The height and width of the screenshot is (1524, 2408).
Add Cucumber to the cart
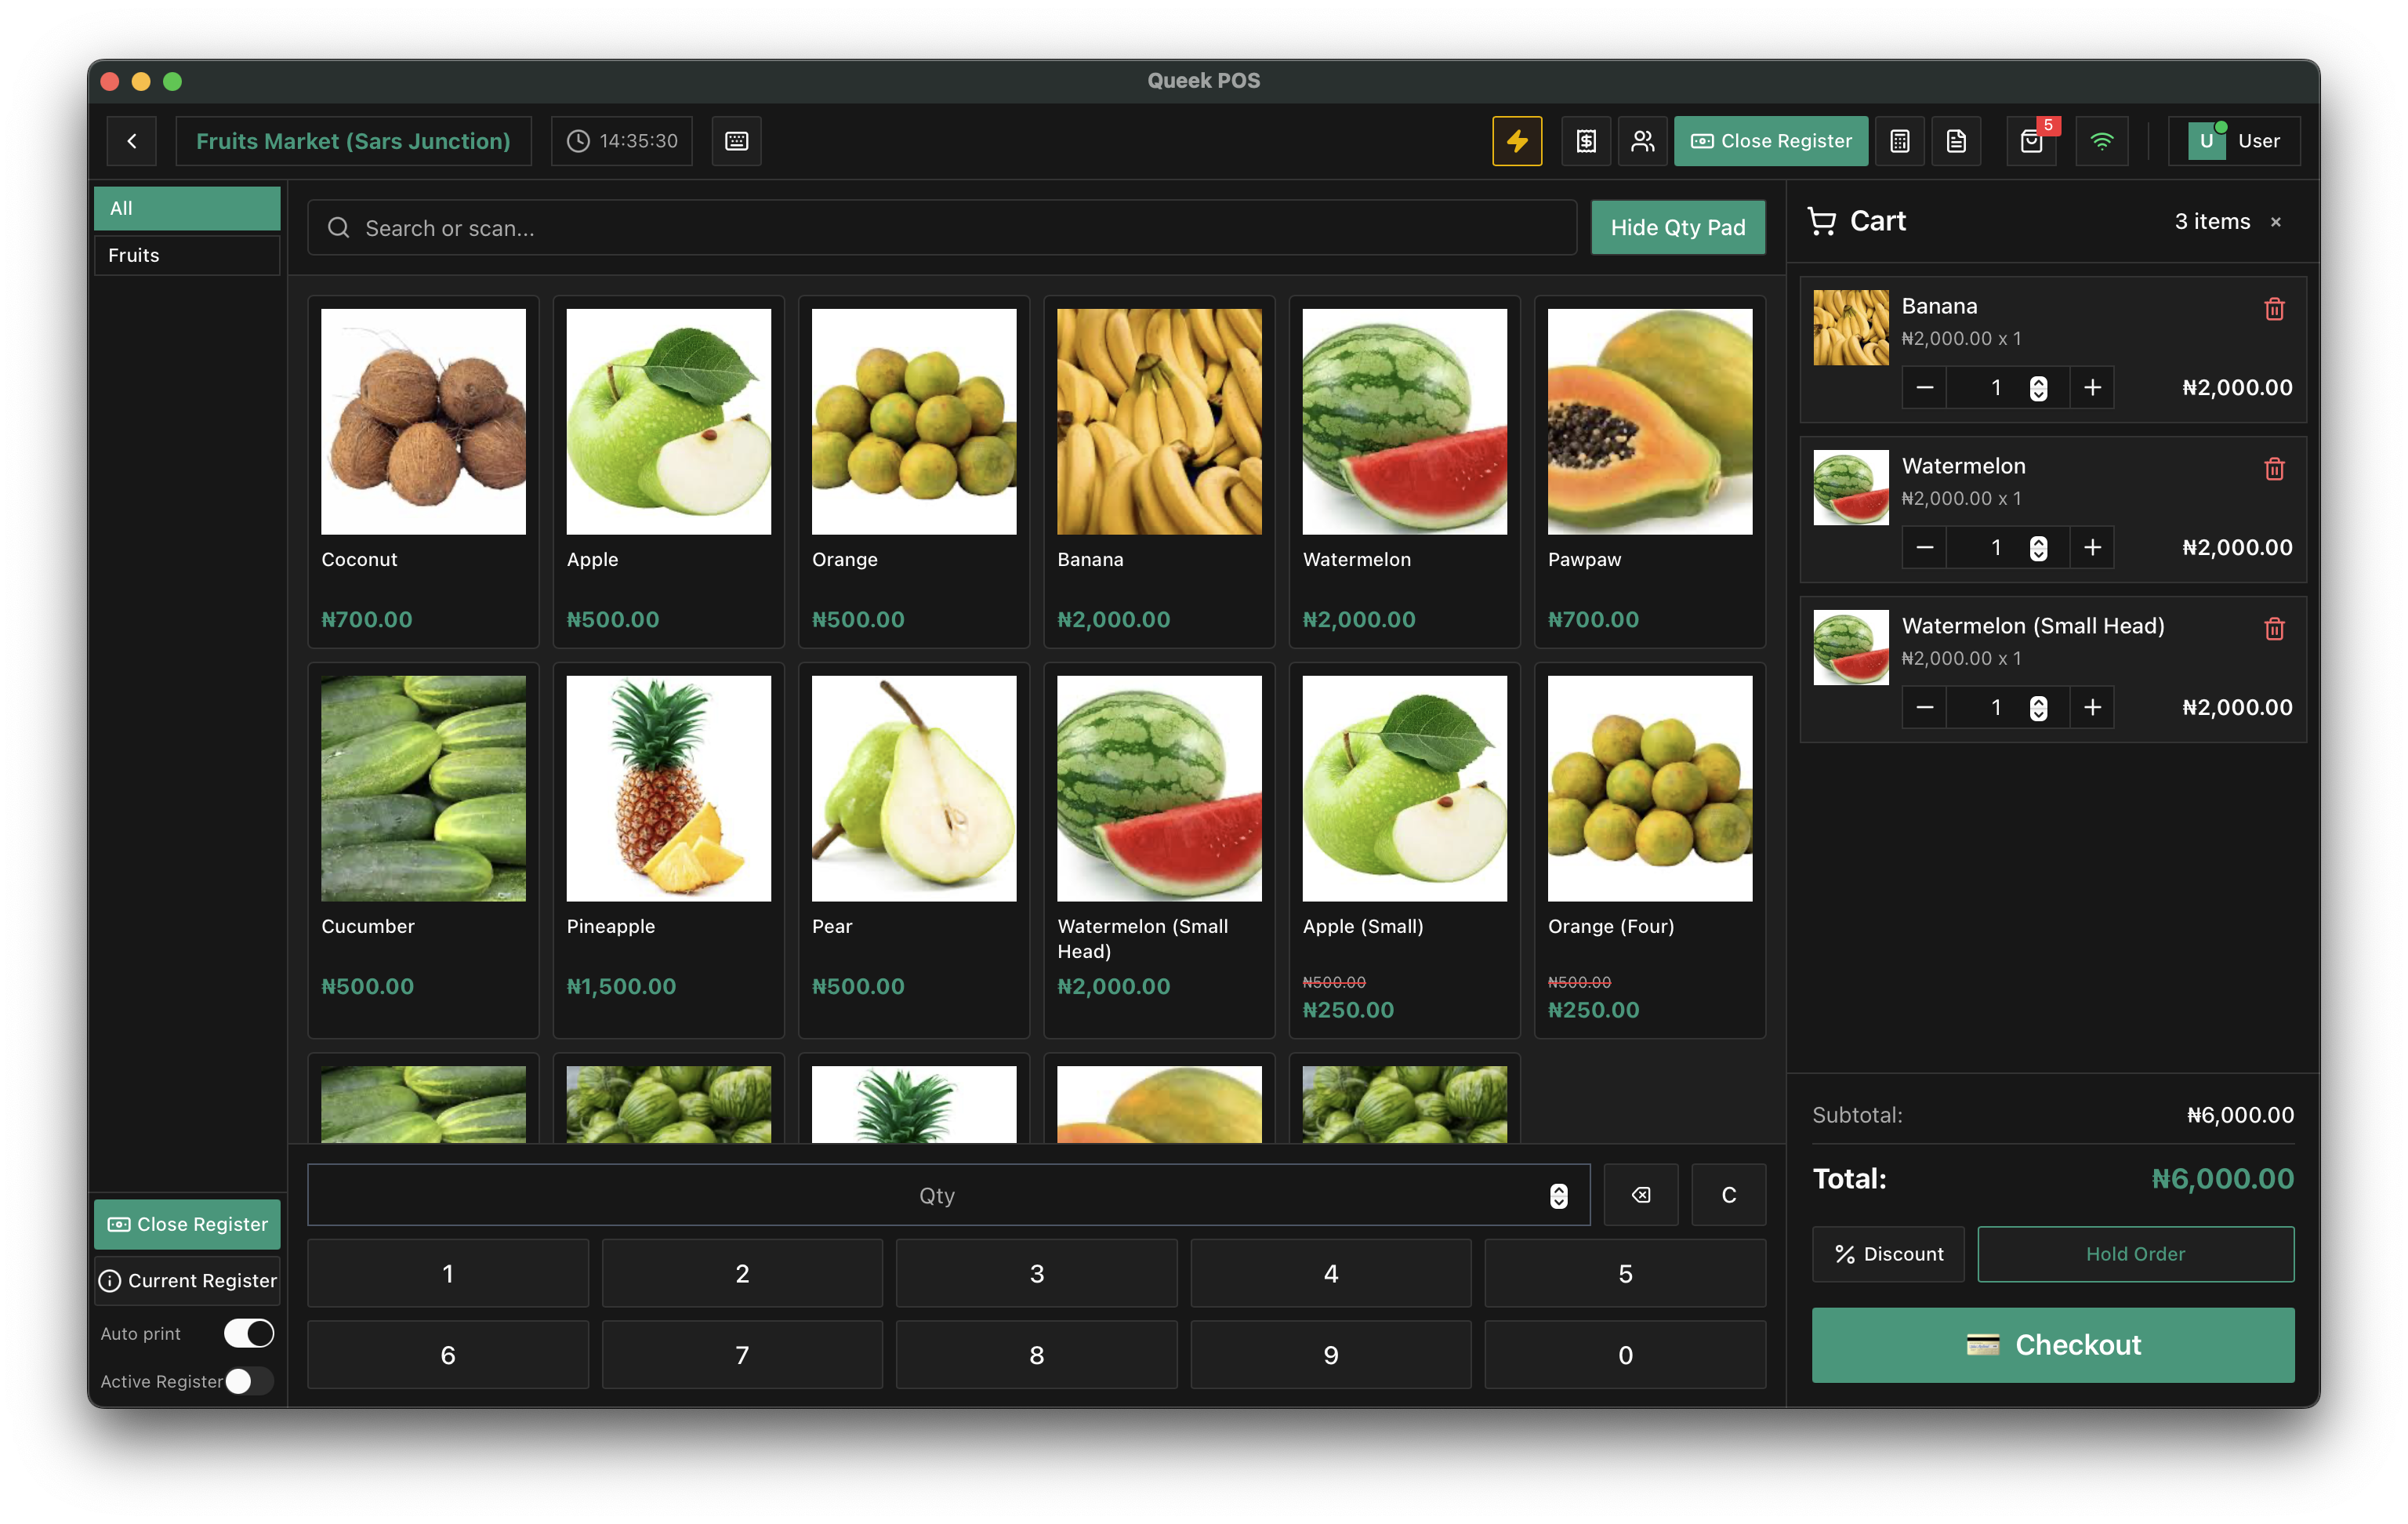(x=423, y=850)
